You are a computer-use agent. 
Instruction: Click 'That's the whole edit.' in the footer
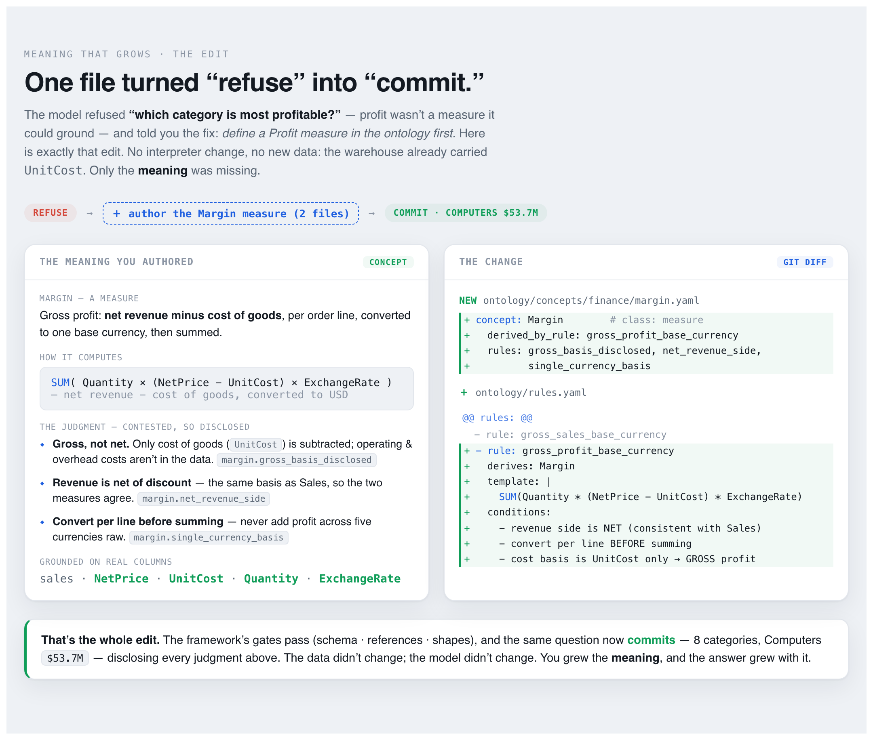click(100, 640)
